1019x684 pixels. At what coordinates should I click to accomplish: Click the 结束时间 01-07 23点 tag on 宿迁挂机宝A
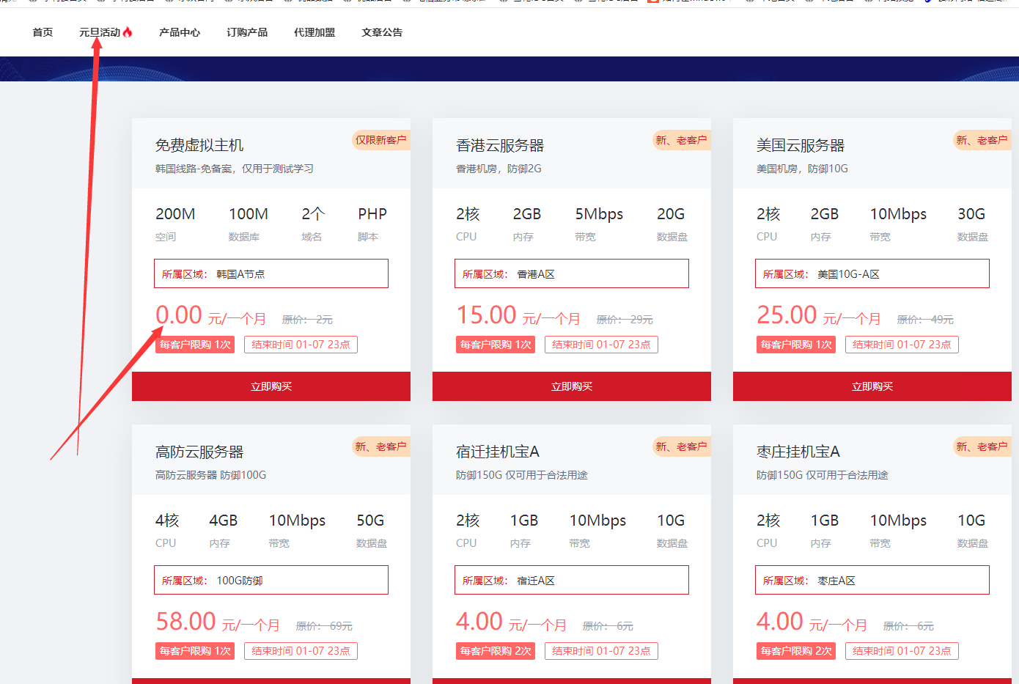tap(601, 650)
